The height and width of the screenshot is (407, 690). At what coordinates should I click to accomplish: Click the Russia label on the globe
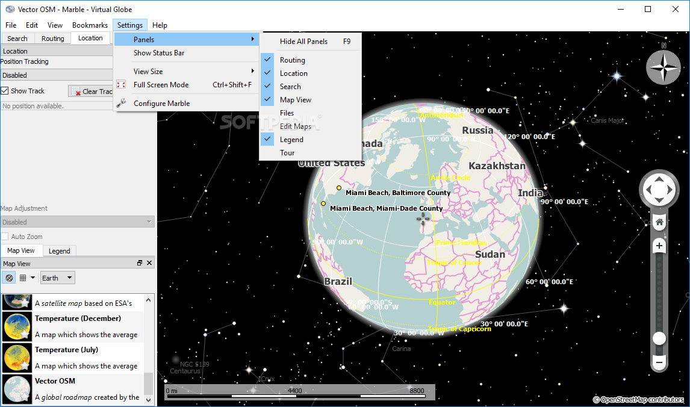click(477, 130)
